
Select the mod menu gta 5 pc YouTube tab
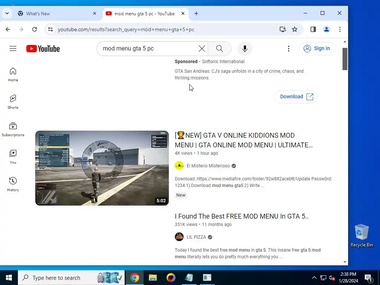pos(145,14)
